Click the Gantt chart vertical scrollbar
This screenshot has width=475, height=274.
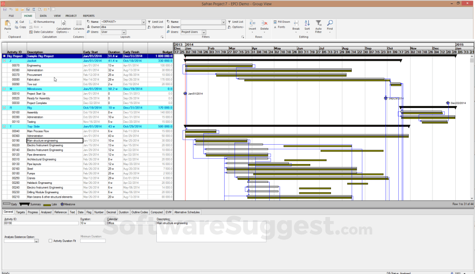click(x=472, y=127)
